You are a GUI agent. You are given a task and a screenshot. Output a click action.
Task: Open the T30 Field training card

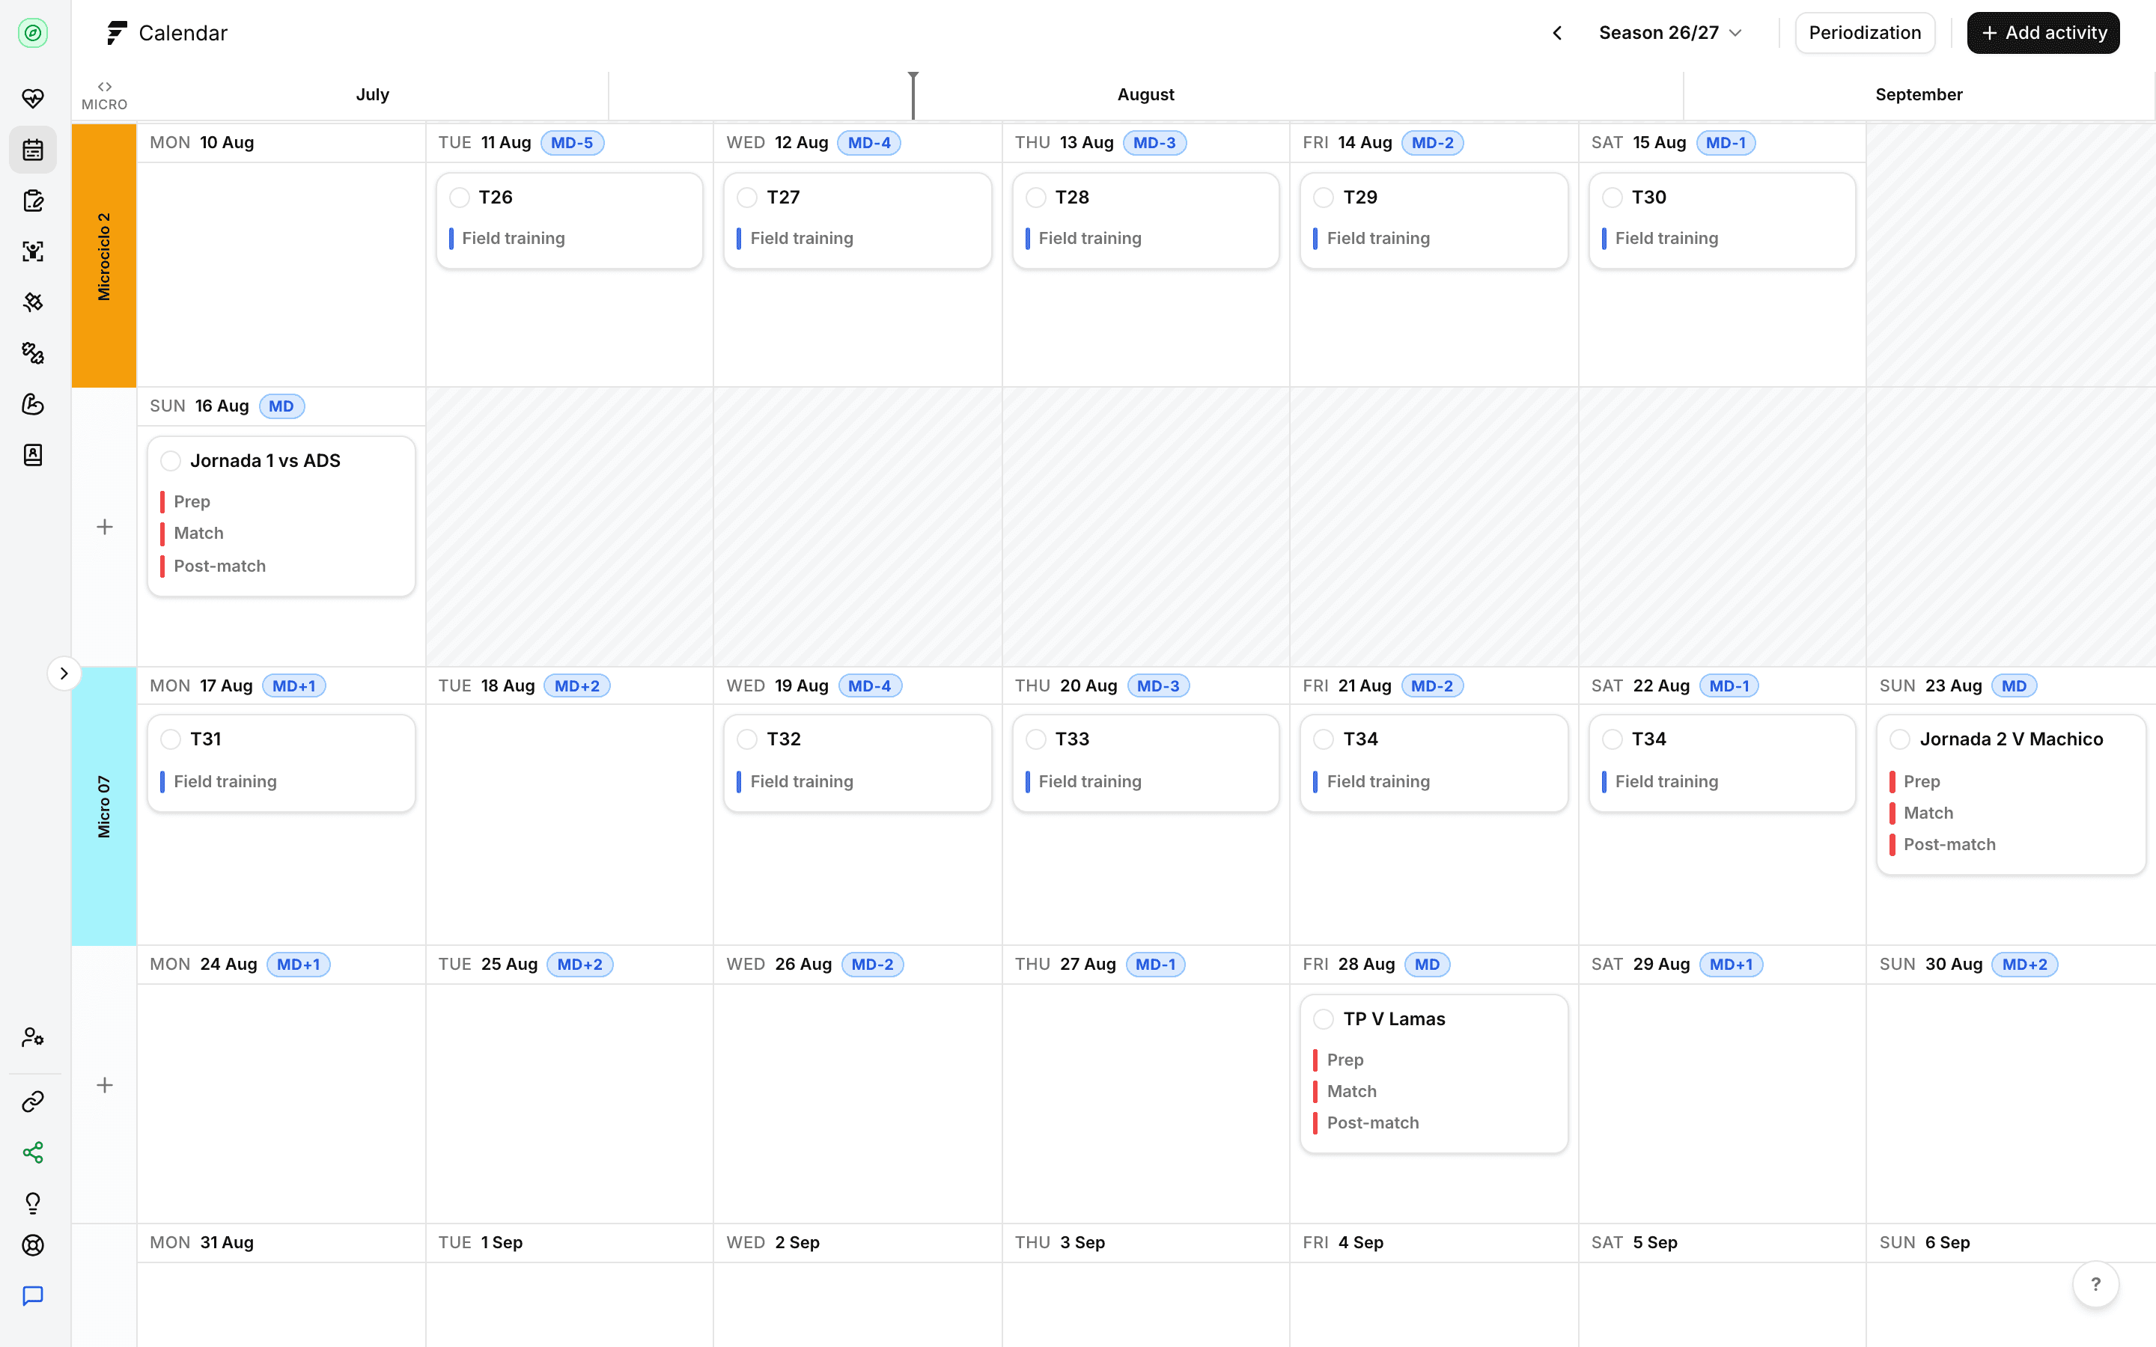tap(1722, 221)
